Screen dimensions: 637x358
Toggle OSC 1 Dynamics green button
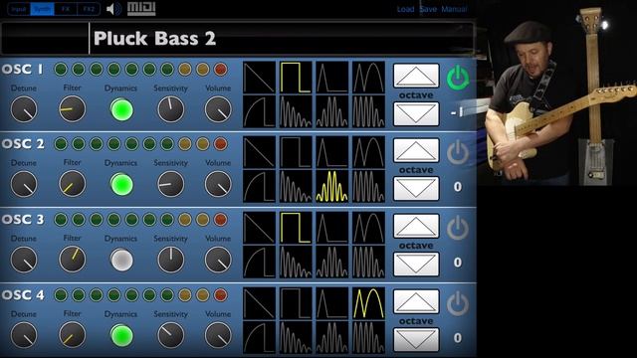coord(121,109)
